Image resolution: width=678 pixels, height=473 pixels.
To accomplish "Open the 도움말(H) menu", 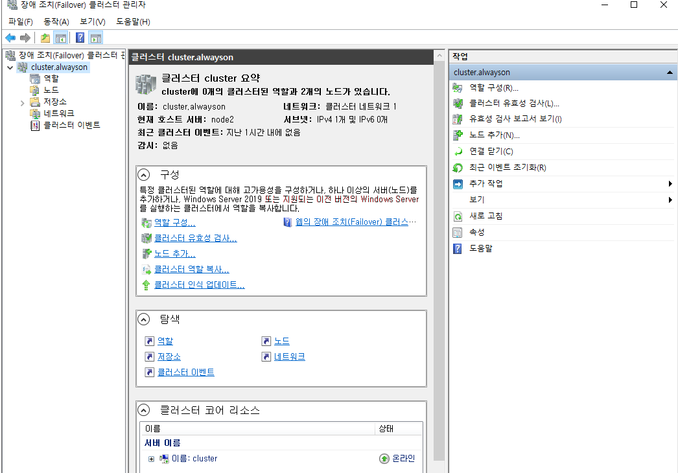I will tap(133, 21).
